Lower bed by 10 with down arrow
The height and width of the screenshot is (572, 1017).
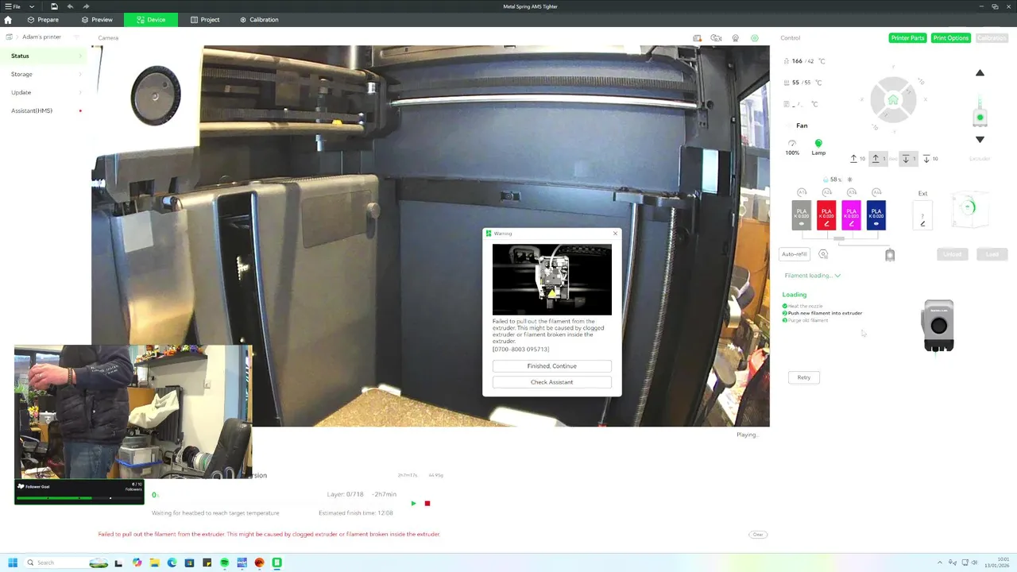click(929, 159)
